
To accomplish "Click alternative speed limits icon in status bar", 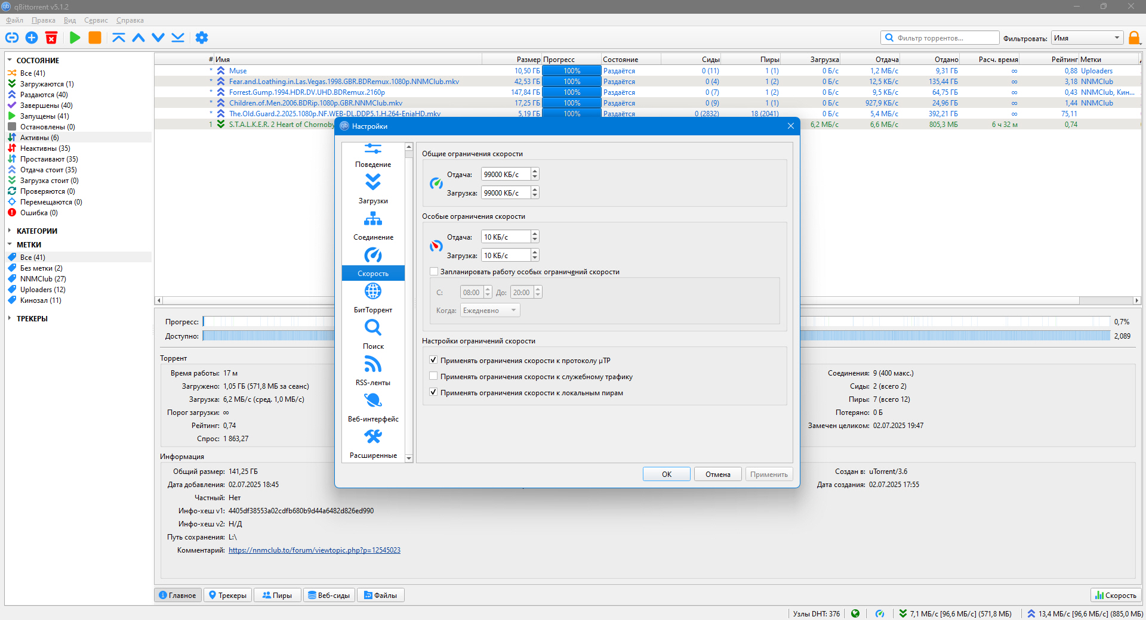I will coord(880,613).
